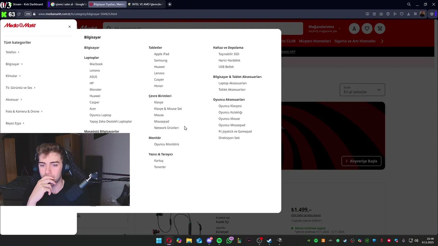The image size is (438, 246).
Task: Open a new browser tab with plus
Action: point(170,4)
